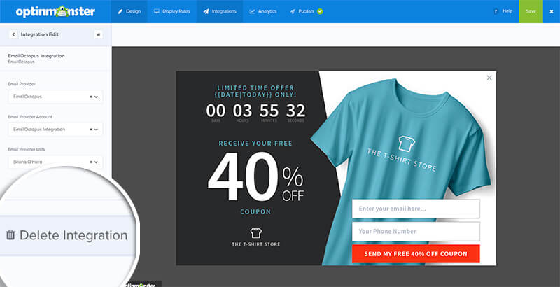Open the Analytics tab

263,11
